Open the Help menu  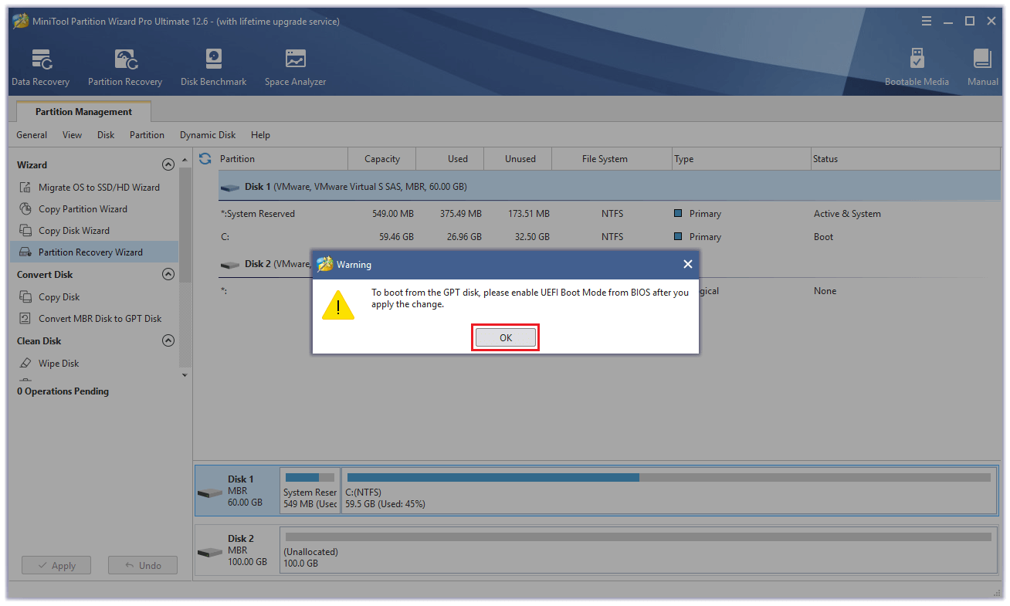tap(260, 135)
